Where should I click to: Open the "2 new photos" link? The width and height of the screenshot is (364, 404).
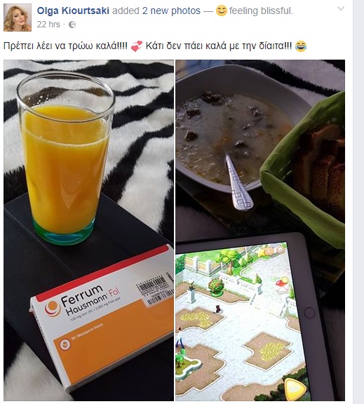(x=171, y=11)
